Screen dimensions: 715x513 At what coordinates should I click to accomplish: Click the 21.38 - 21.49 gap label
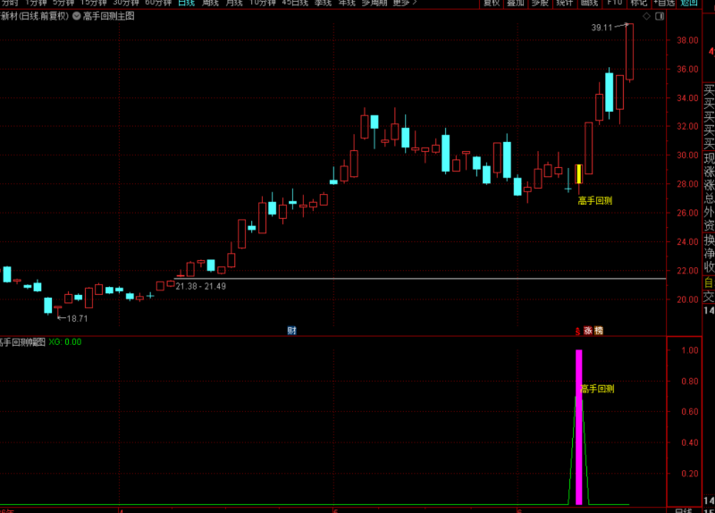[200, 286]
